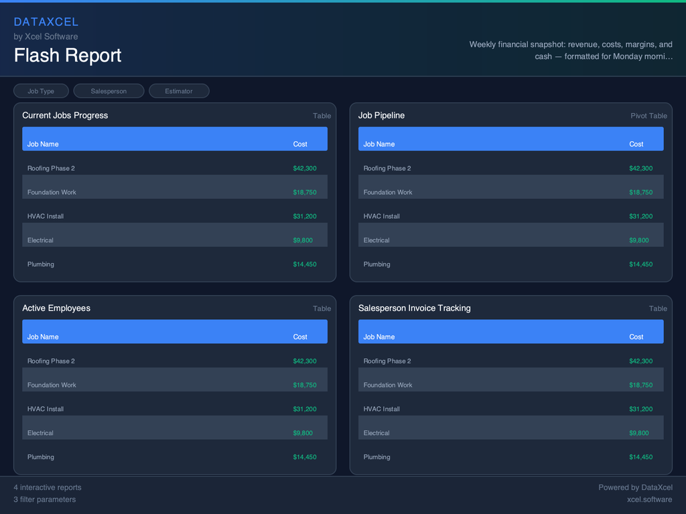The height and width of the screenshot is (514, 686).
Task: Click the $9,800 cost in Active Employees
Action: click(303, 433)
